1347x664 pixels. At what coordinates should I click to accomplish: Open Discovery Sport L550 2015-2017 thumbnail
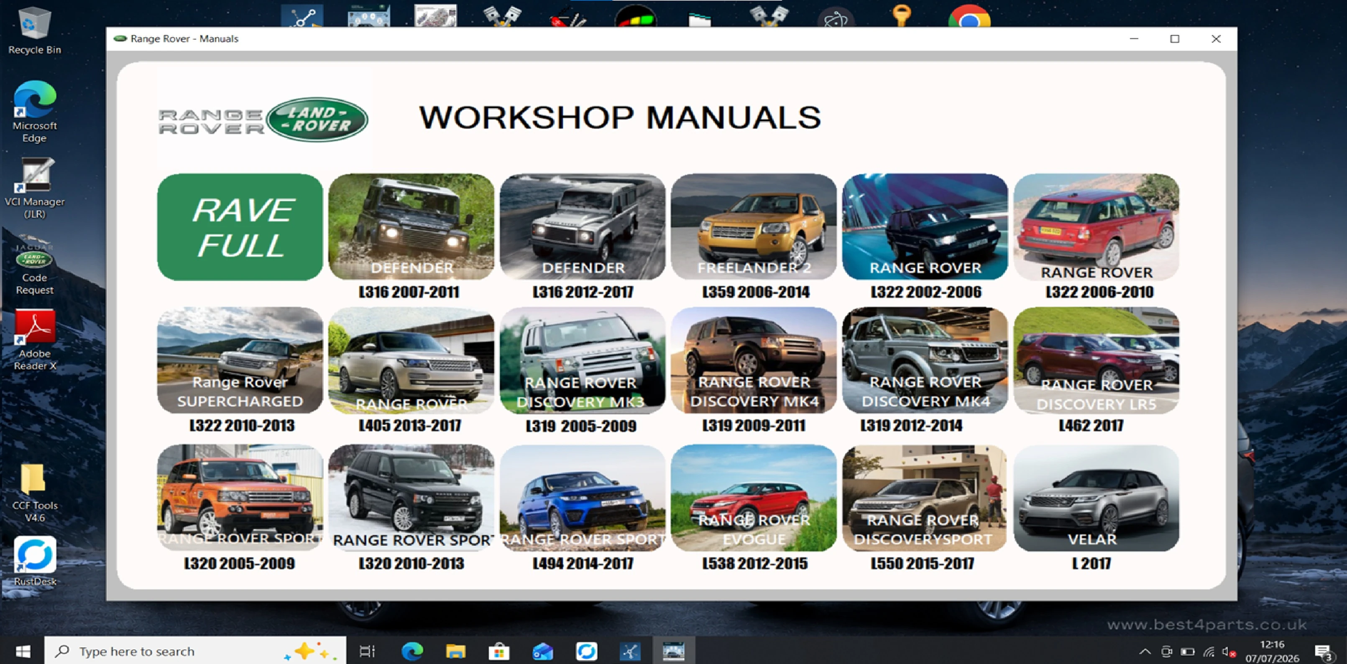pyautogui.click(x=925, y=499)
